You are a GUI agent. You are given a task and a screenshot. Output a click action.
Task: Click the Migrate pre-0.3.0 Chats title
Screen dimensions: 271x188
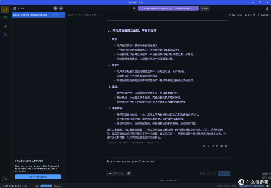pos(31,161)
